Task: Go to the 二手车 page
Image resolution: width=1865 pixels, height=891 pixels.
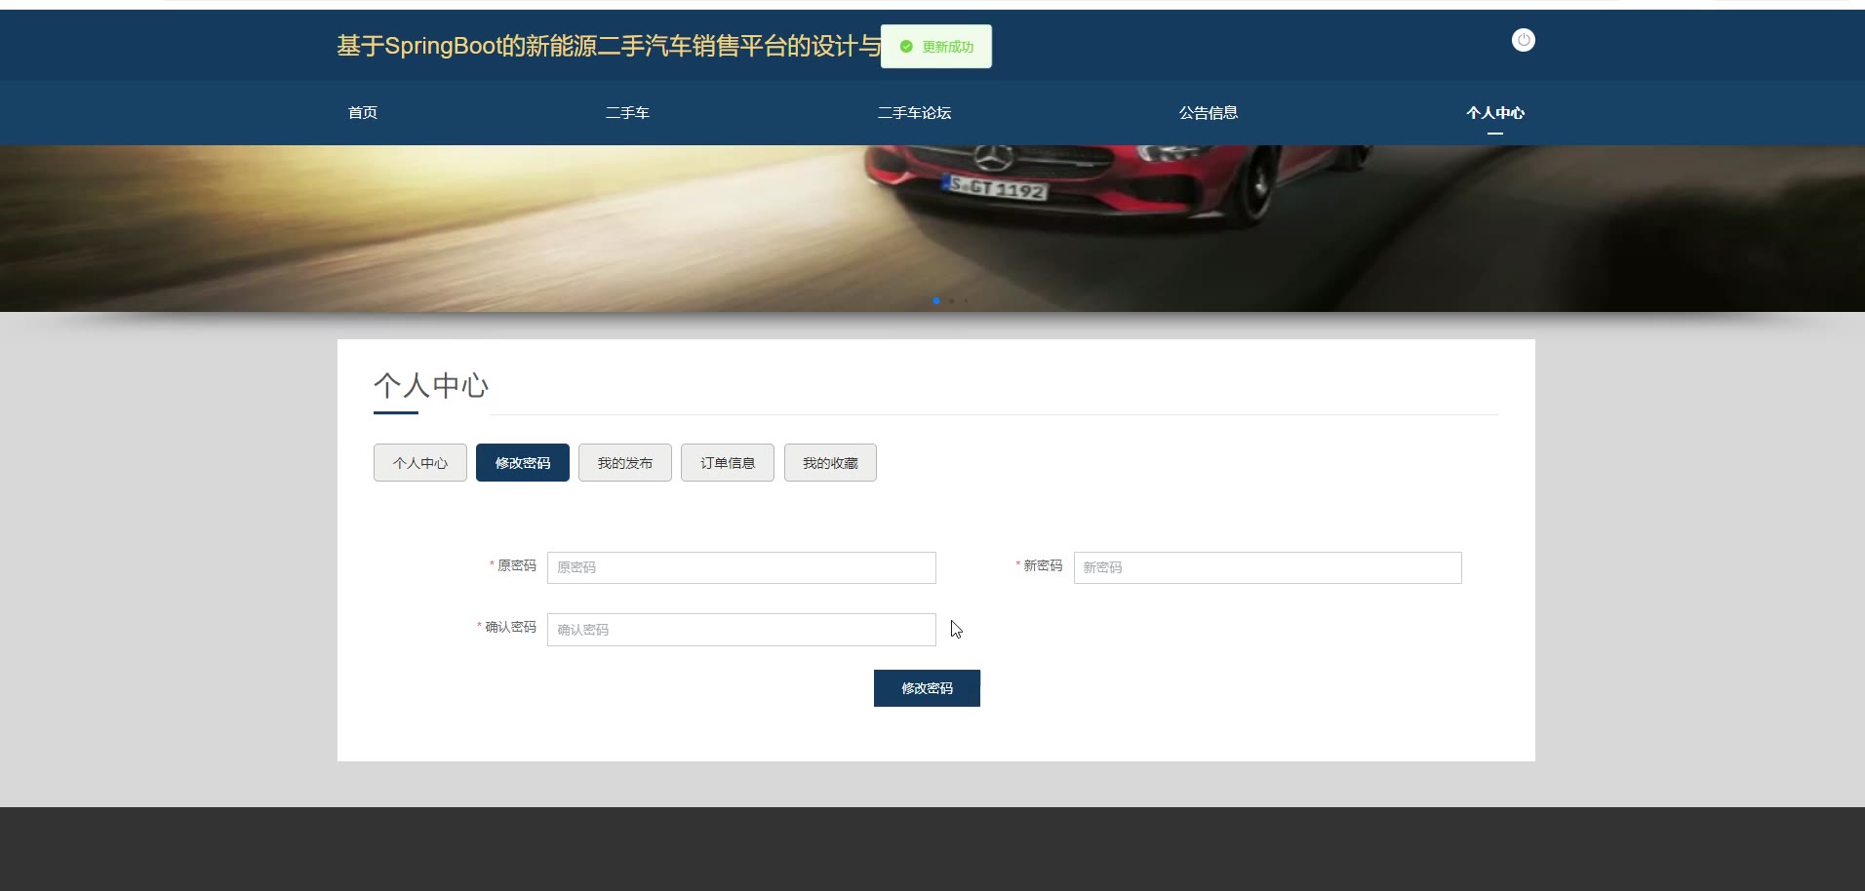Action: tap(627, 113)
